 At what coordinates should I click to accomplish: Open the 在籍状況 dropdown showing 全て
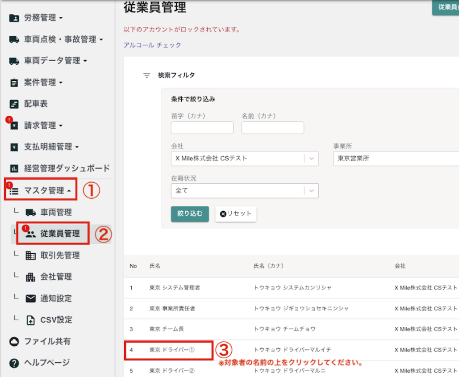coord(244,190)
